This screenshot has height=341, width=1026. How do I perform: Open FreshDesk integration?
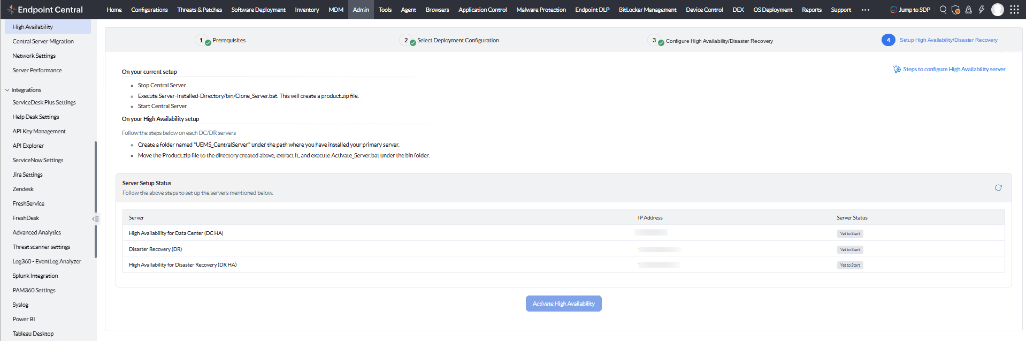coord(26,218)
